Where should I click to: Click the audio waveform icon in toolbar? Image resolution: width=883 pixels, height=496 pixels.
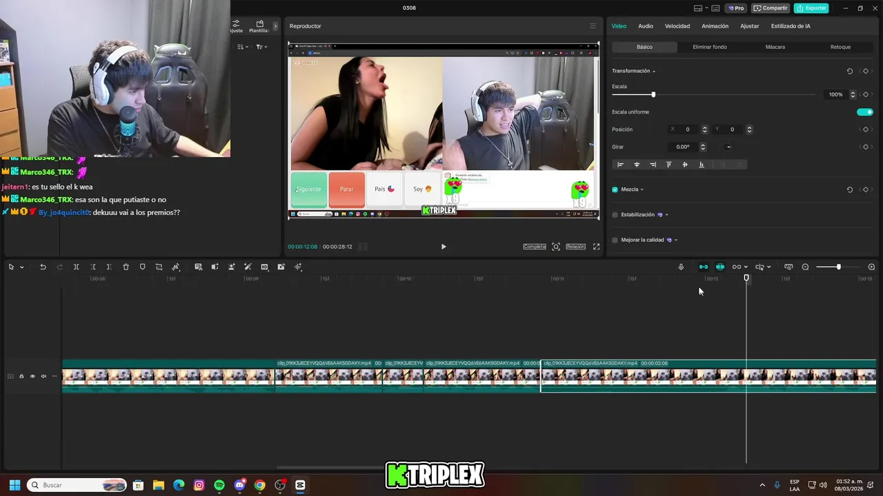[x=298, y=267]
